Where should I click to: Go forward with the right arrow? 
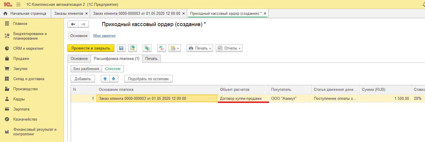pyautogui.click(x=83, y=24)
